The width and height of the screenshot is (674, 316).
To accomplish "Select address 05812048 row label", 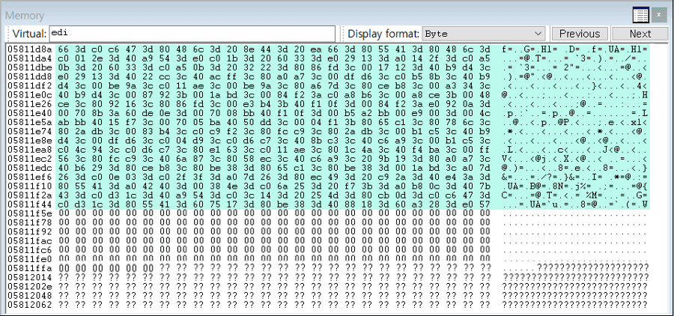I will pyautogui.click(x=30, y=295).
